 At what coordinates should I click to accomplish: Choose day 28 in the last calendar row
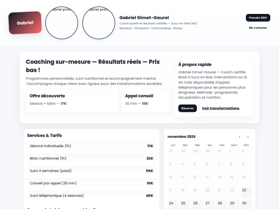coord(222,204)
